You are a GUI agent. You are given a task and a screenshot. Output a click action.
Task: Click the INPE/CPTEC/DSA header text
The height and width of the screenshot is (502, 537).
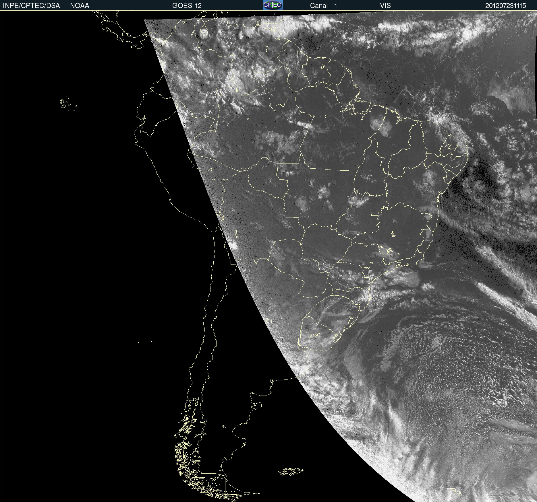31,6
